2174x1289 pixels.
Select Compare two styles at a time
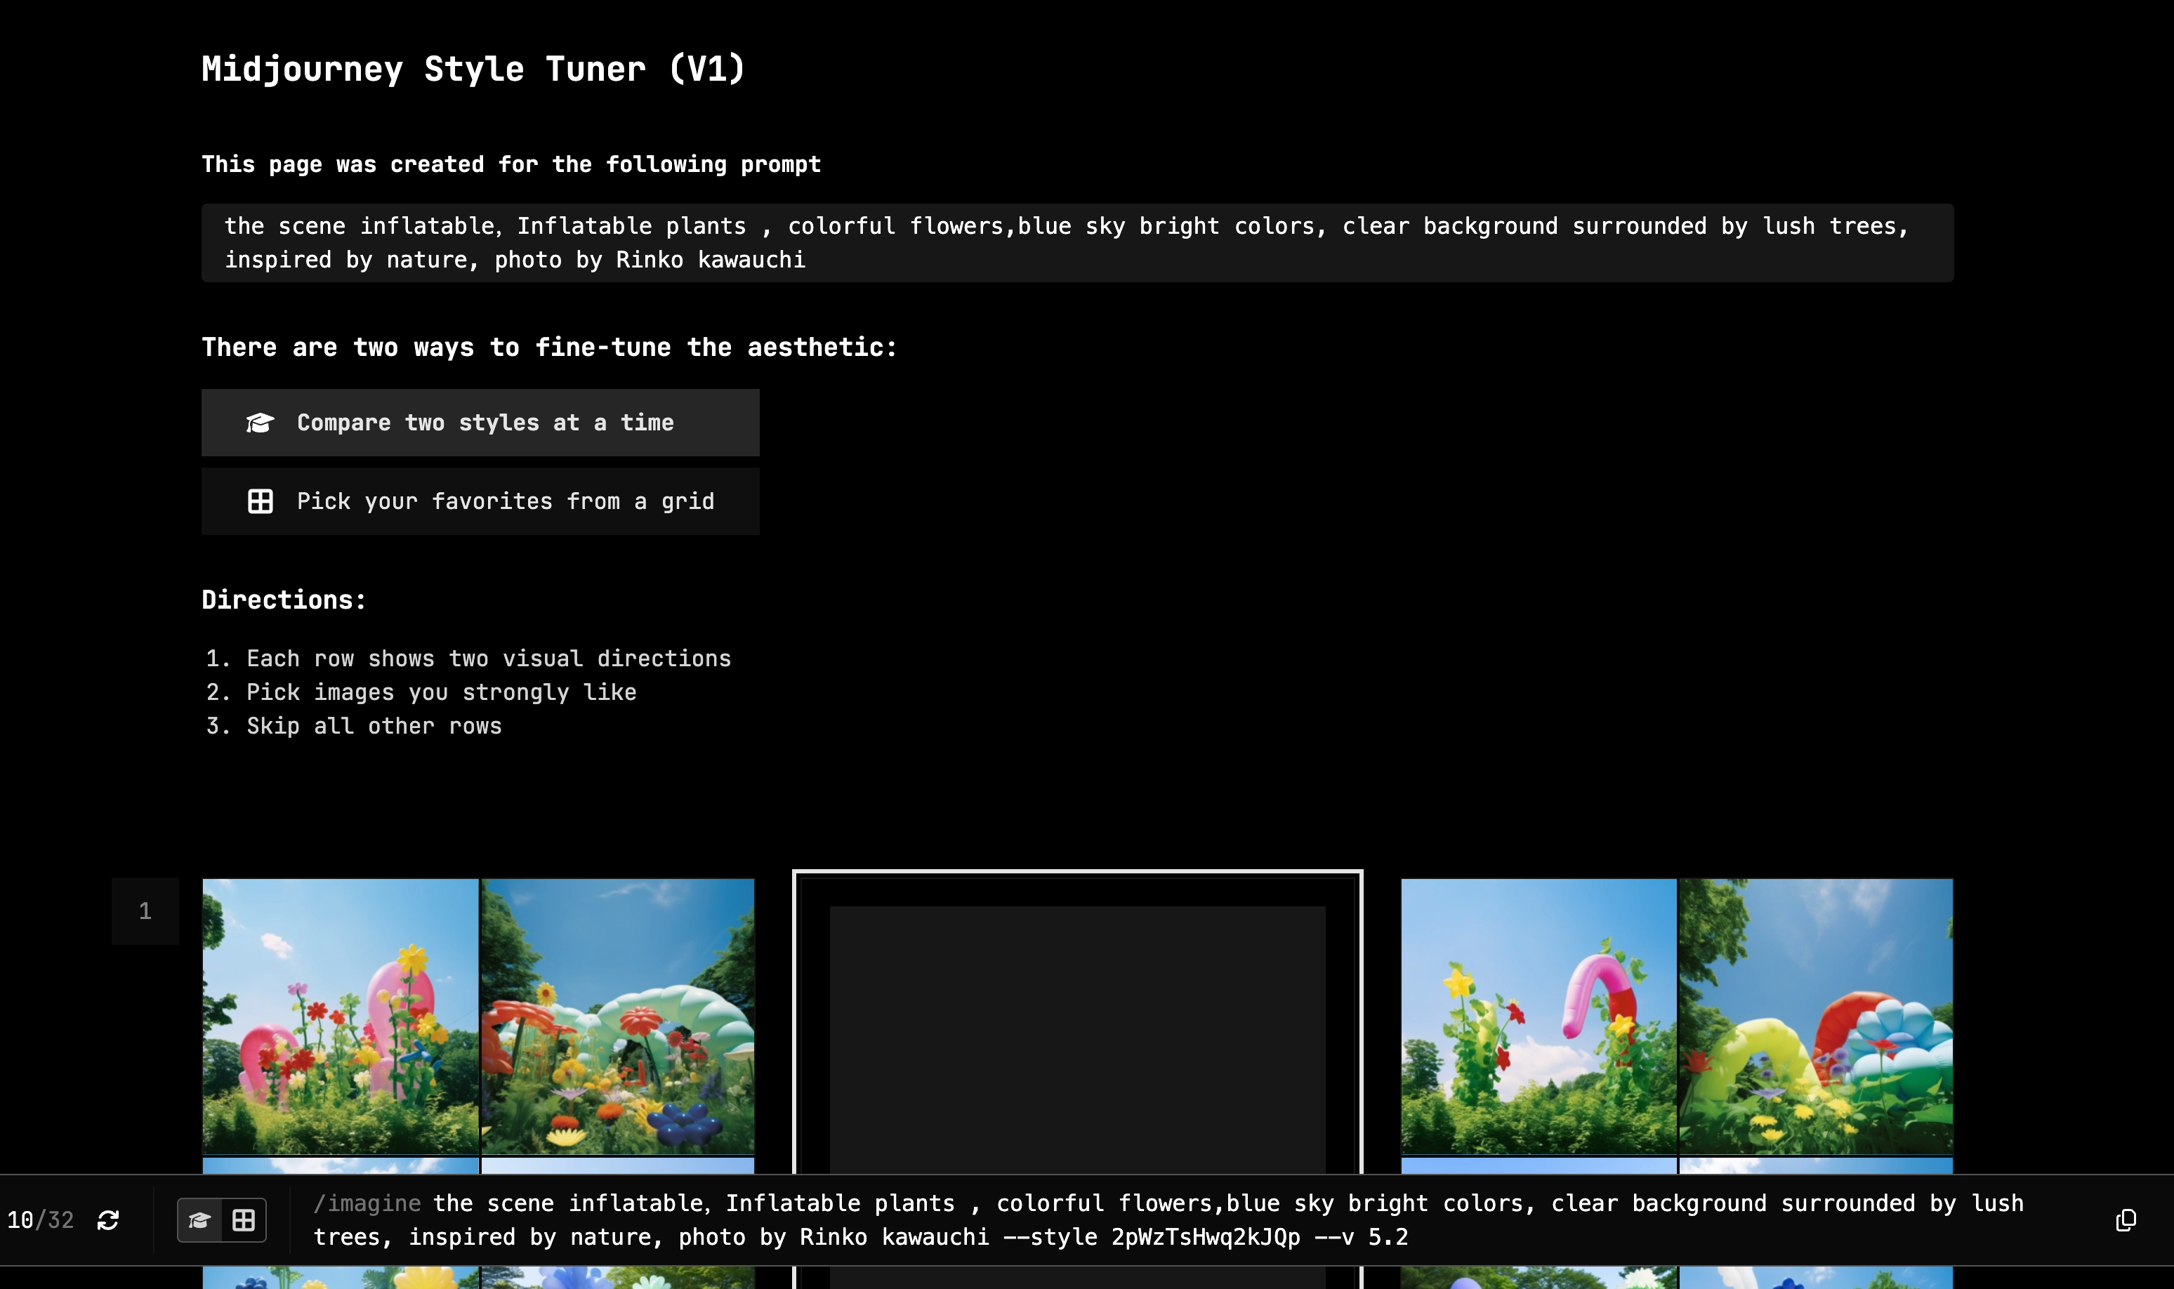click(x=480, y=423)
